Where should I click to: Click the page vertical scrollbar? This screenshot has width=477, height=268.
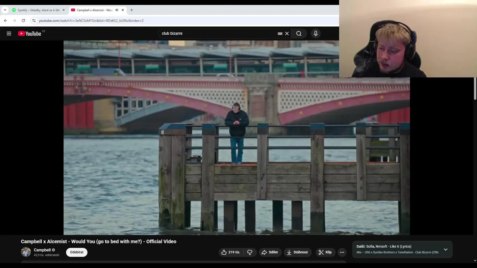pos(475,89)
